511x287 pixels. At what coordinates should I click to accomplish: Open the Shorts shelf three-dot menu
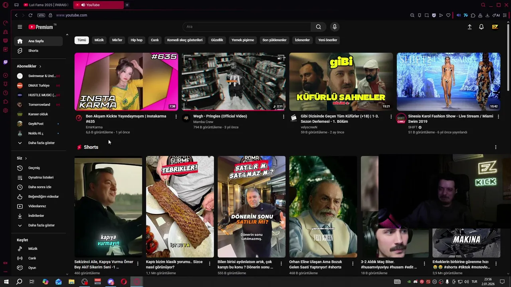point(496,147)
